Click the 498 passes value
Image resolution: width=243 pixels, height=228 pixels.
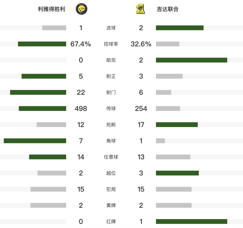(x=81, y=109)
